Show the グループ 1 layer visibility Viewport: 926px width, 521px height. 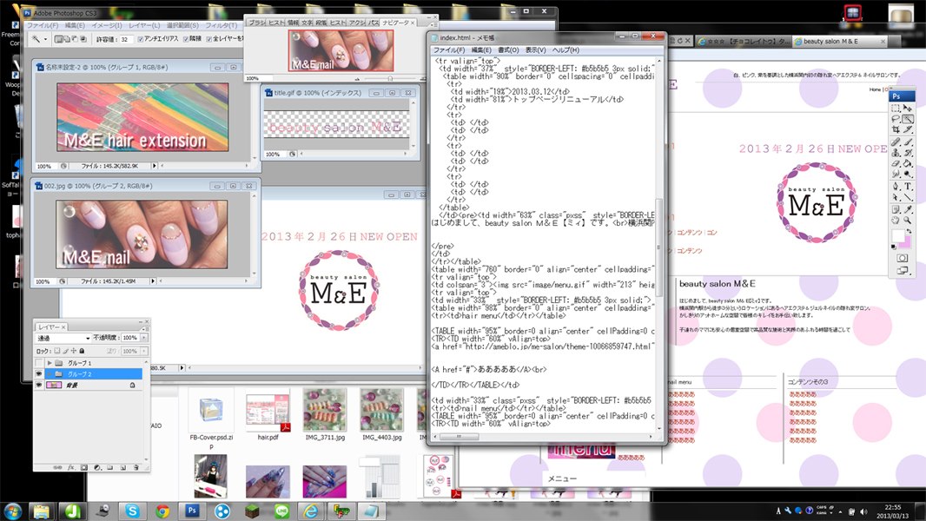click(x=39, y=363)
